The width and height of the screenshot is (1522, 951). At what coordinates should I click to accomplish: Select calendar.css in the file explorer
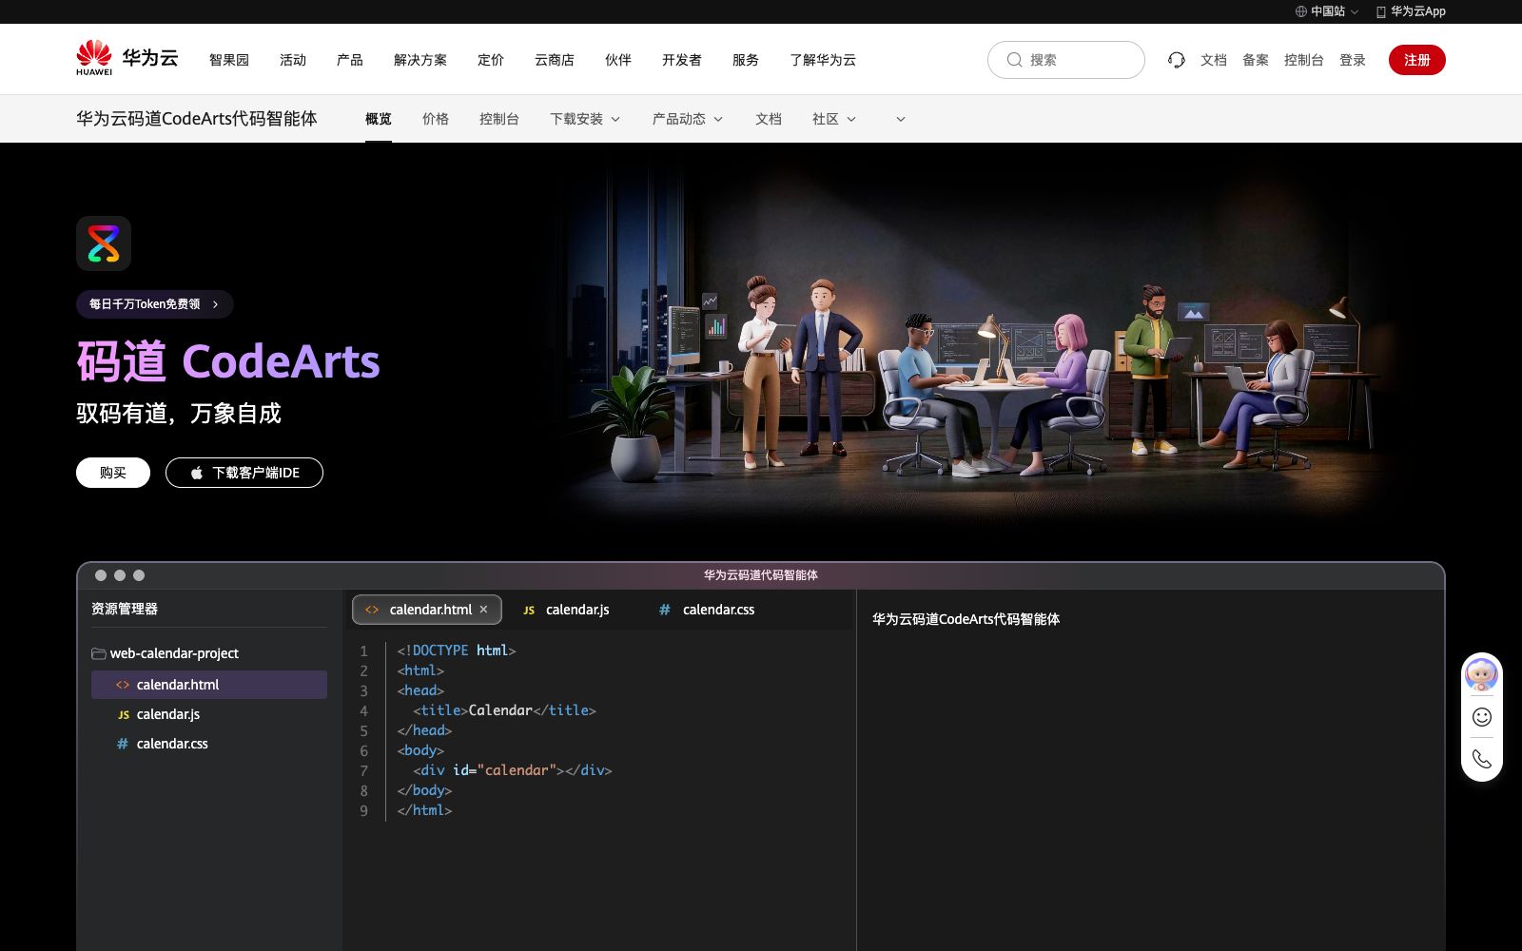209,744
